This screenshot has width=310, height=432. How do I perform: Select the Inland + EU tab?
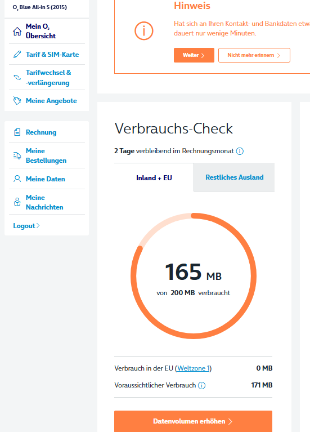pos(154,178)
